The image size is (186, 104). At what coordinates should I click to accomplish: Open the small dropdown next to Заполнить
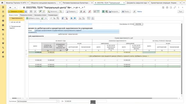click(x=61, y=12)
